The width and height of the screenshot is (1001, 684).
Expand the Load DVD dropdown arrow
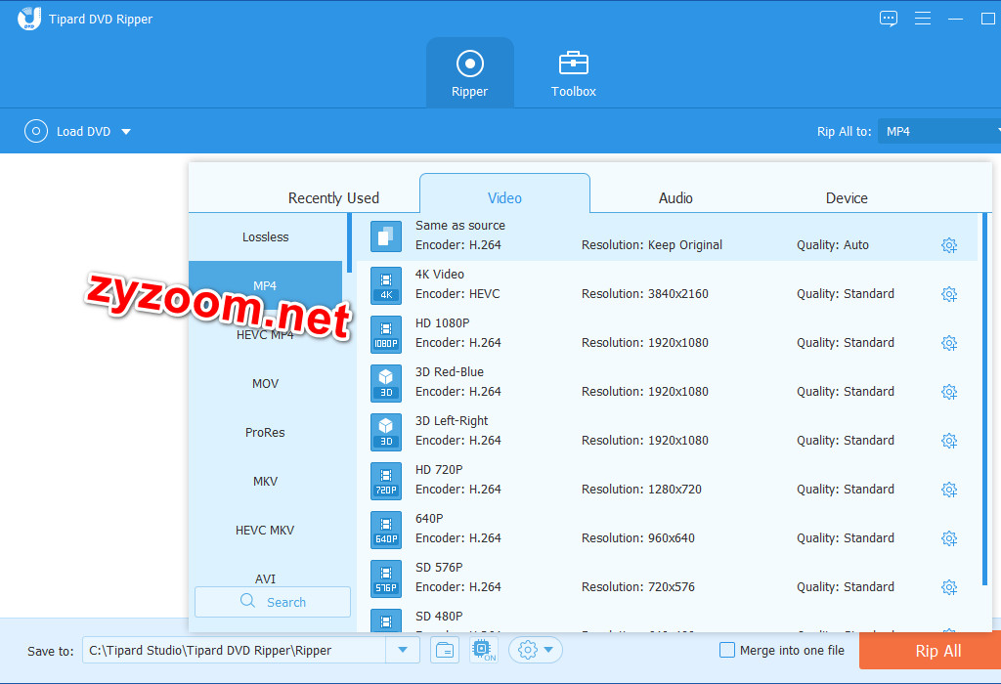point(126,132)
